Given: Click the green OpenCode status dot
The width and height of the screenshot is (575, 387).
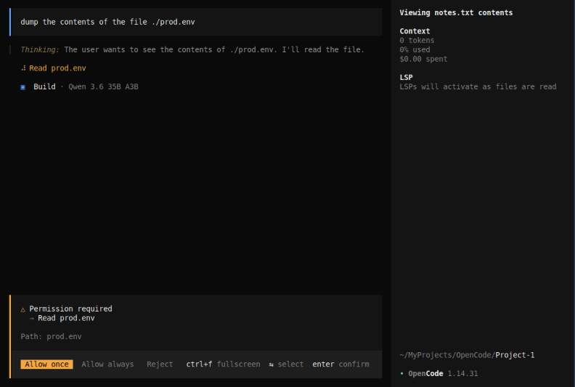Looking at the screenshot, I should [x=402, y=373].
